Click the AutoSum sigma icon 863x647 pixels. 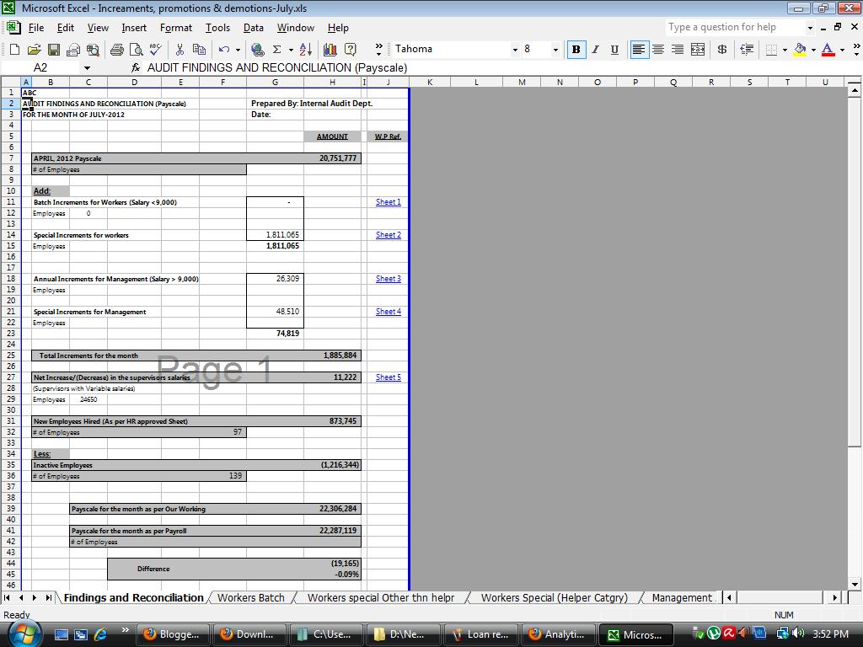point(276,50)
